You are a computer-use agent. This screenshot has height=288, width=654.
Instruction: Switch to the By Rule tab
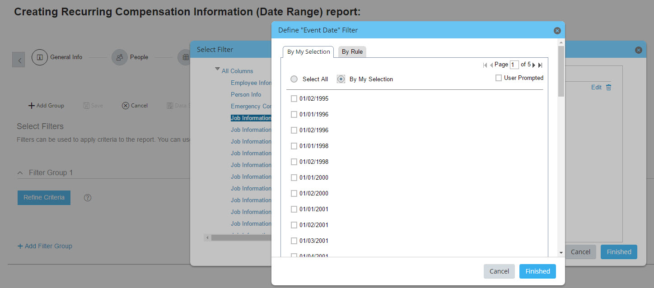coord(352,52)
